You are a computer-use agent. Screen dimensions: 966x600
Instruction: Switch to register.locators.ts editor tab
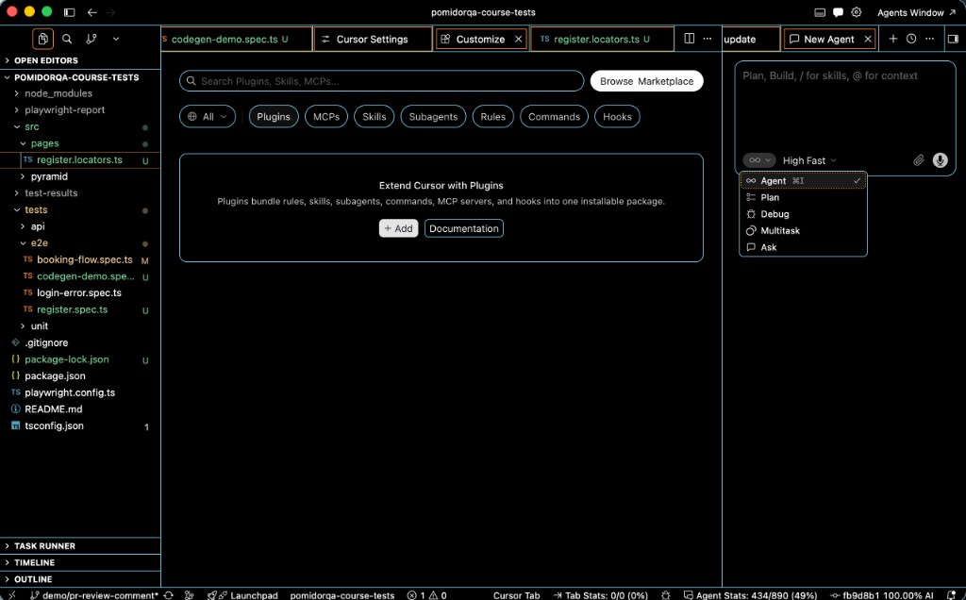click(x=601, y=39)
